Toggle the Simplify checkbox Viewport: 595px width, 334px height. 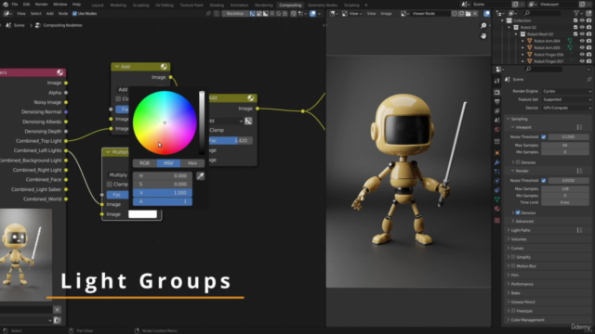[x=513, y=257]
